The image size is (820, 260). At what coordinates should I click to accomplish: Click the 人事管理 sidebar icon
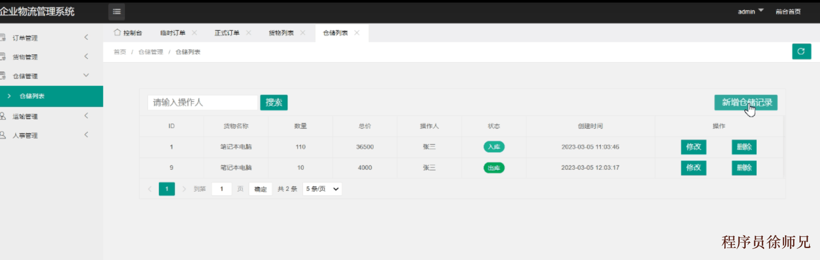(3, 135)
